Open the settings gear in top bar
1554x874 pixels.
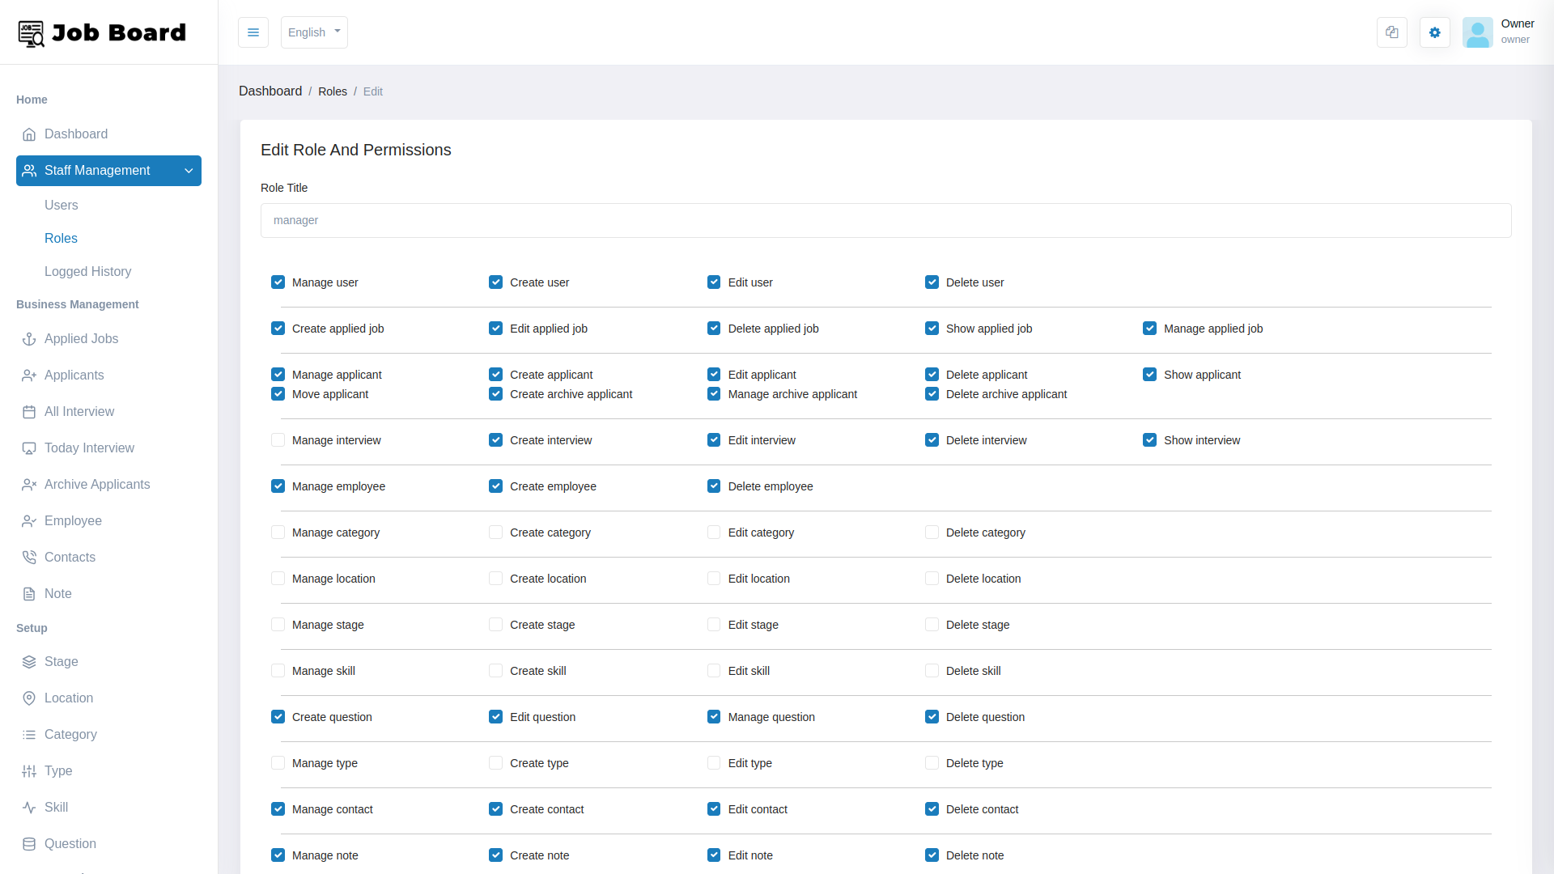(x=1434, y=32)
